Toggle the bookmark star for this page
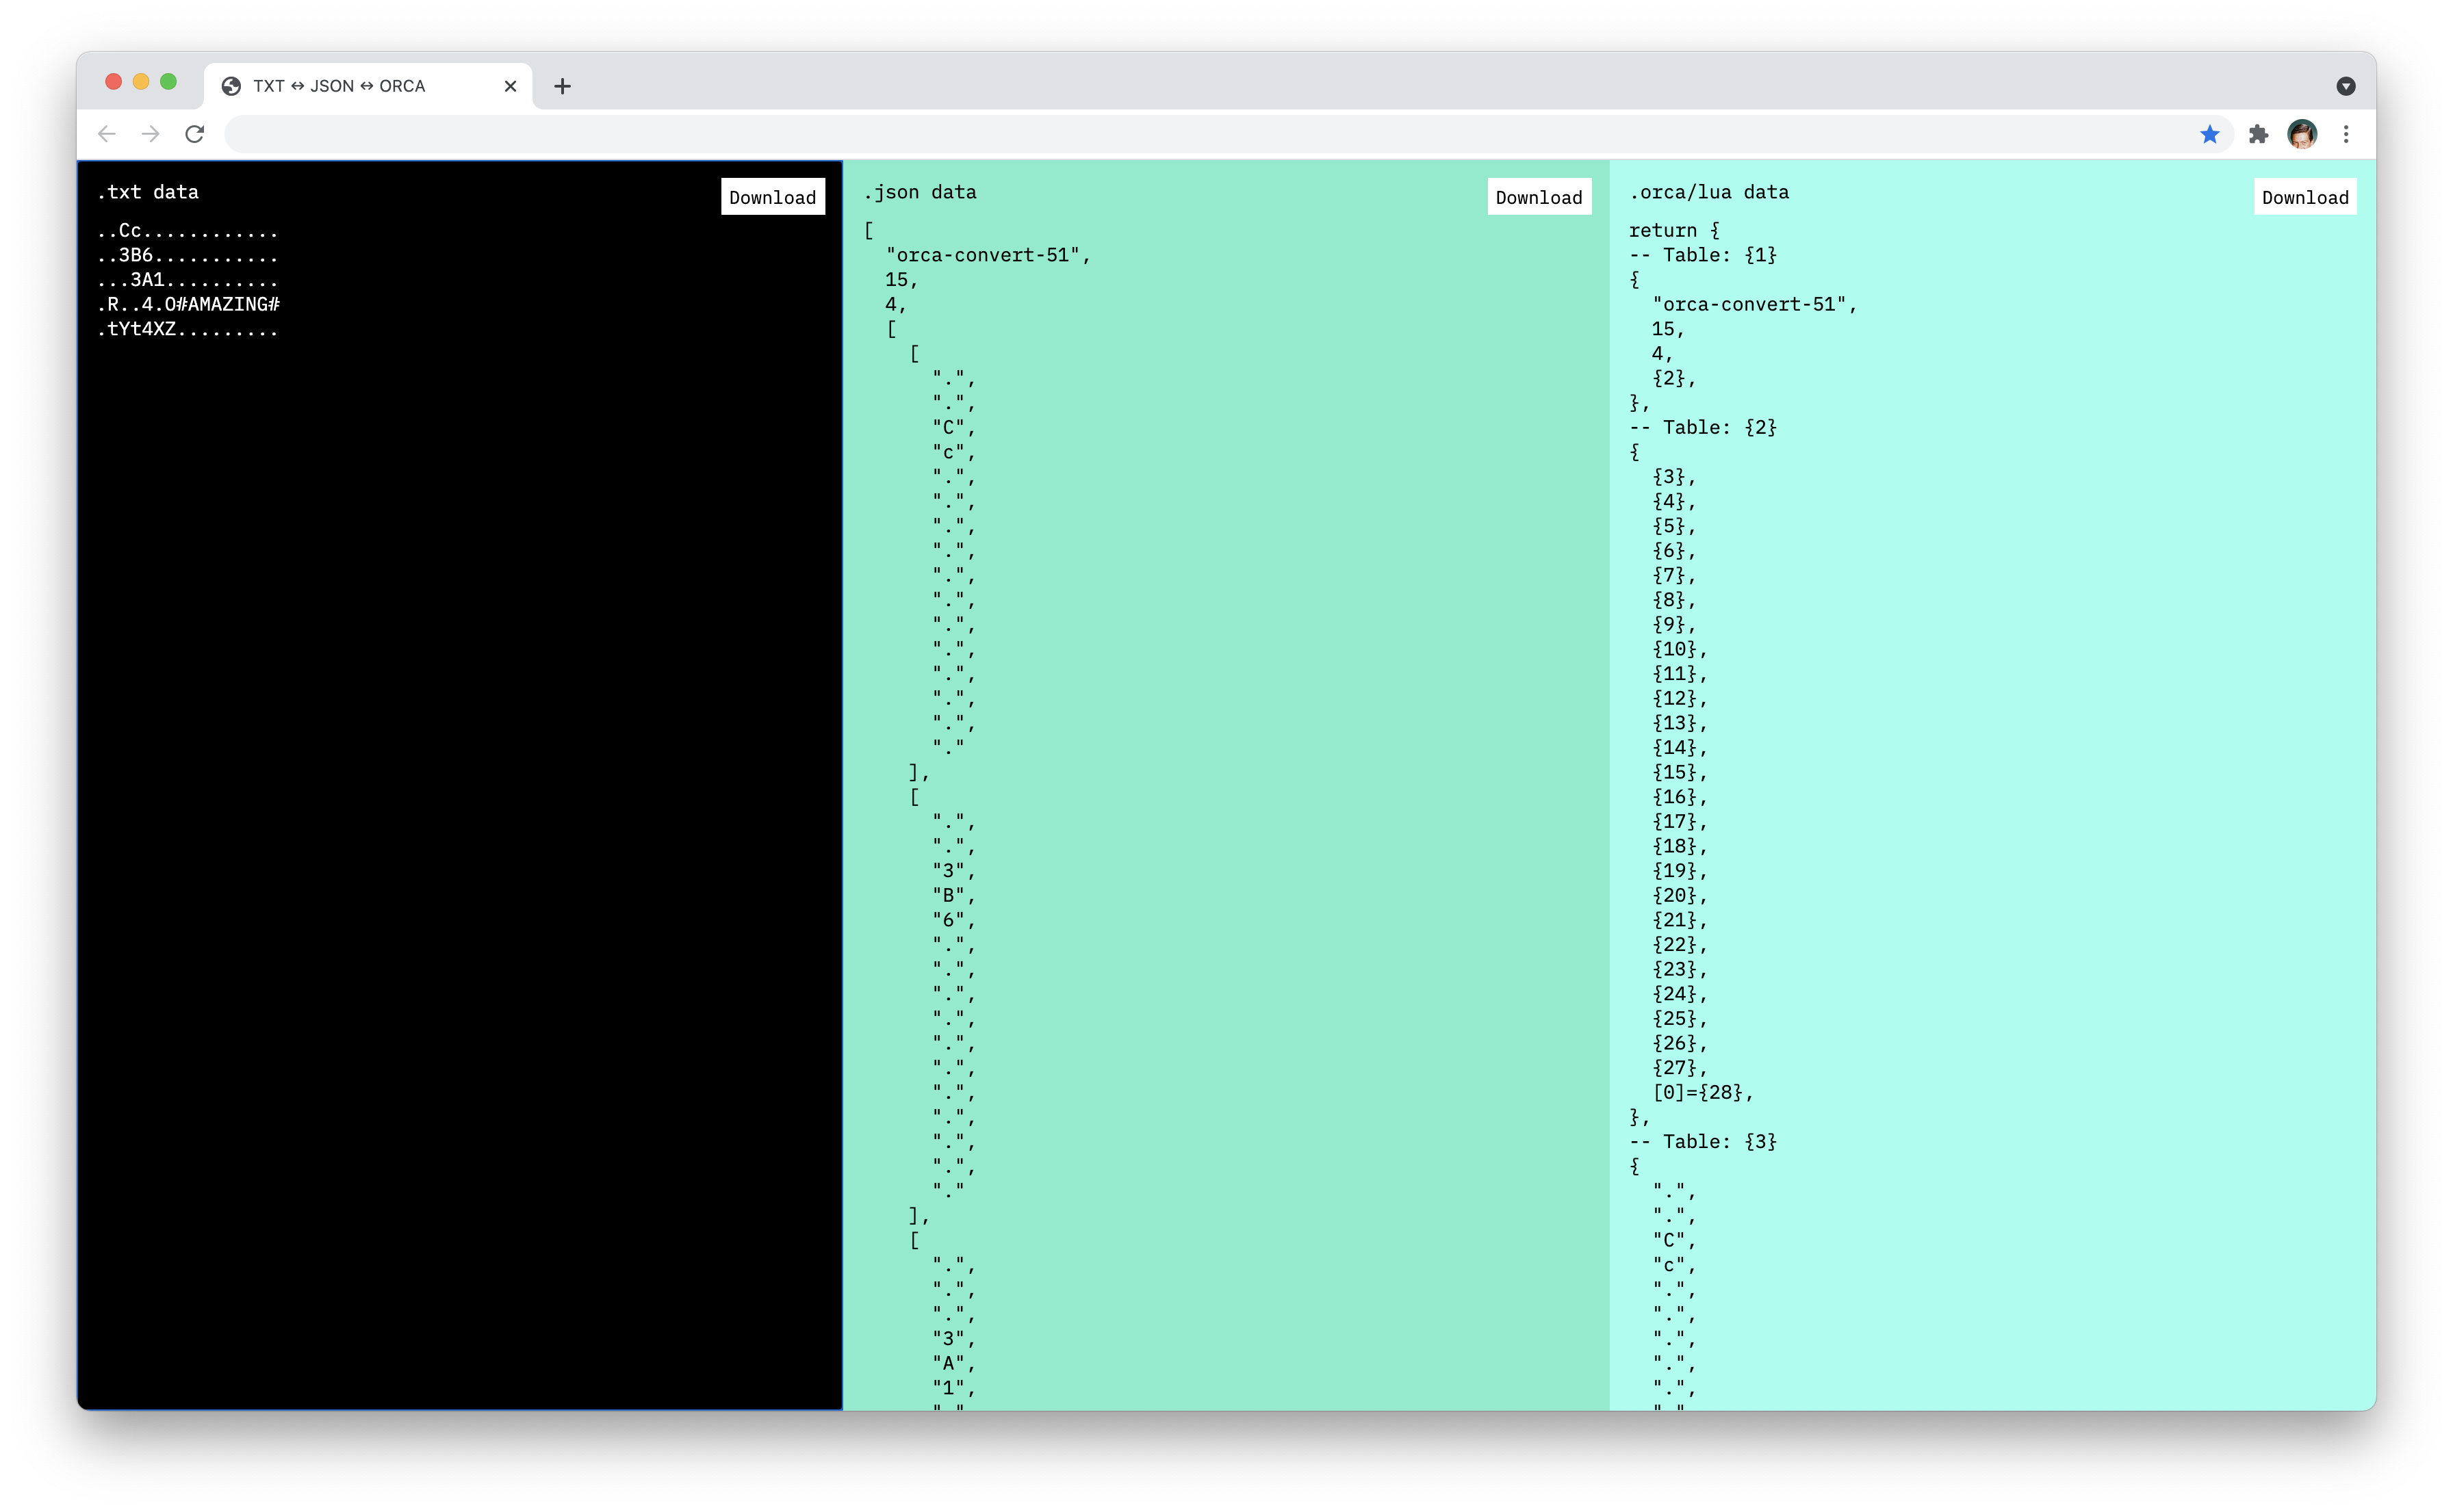This screenshot has width=2453, height=1512. (2210, 133)
